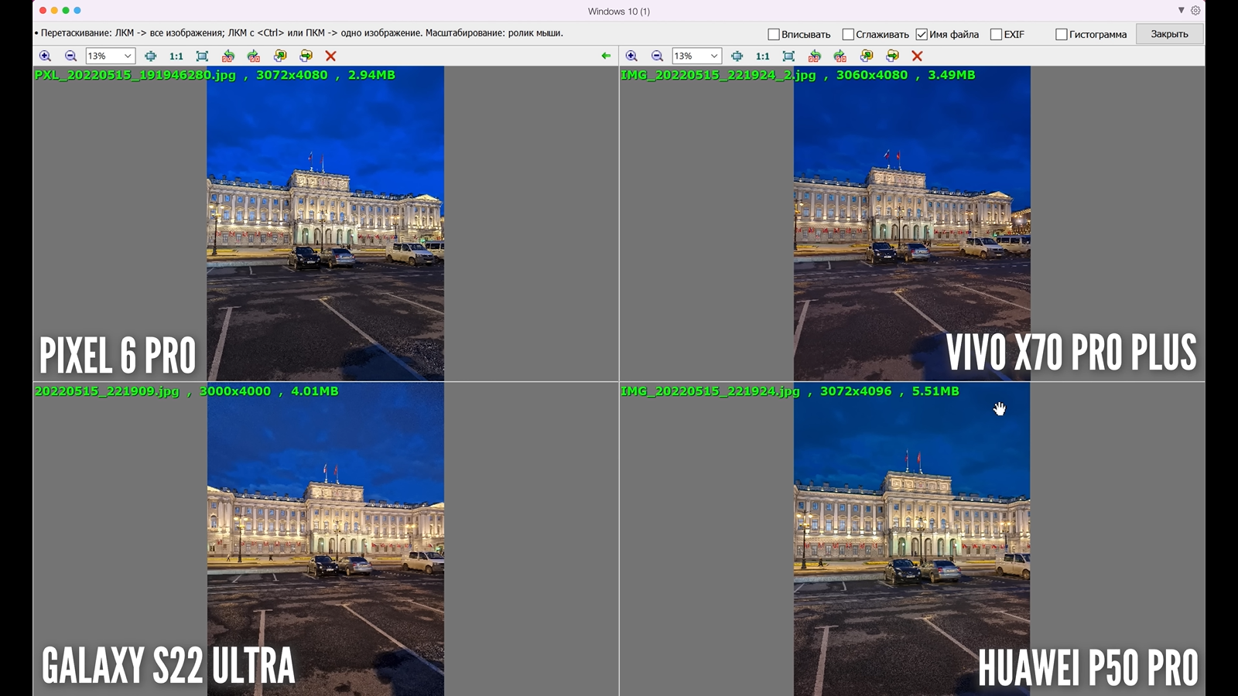This screenshot has height=696, width=1238.
Task: Rotate right pane image 90° counterclockwise
Action: 814,56
